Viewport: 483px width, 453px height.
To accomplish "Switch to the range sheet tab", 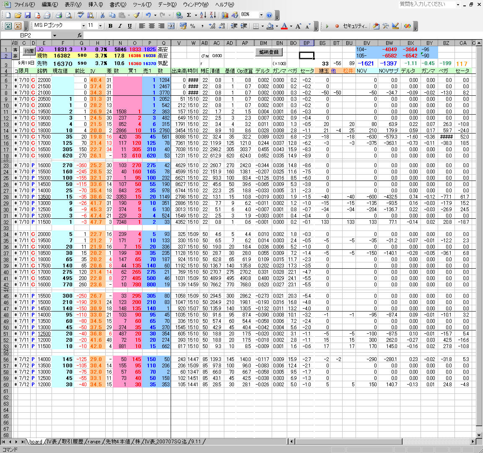I will (94, 442).
